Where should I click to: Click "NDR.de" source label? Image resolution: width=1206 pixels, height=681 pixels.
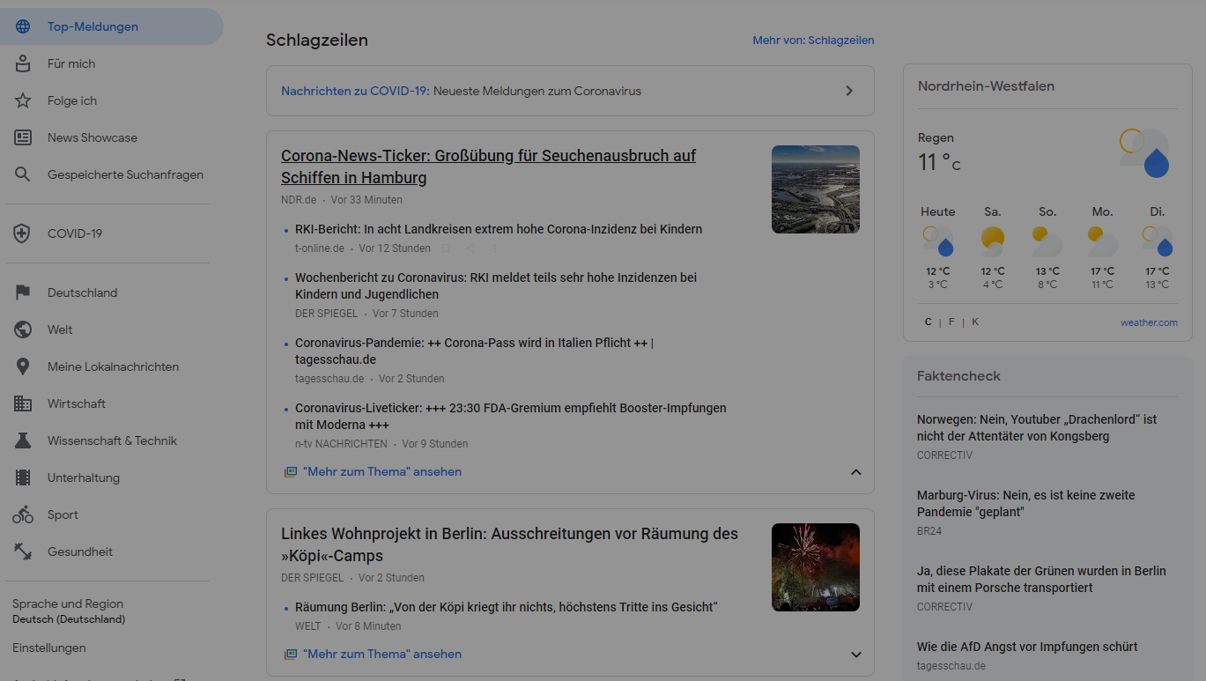click(299, 200)
